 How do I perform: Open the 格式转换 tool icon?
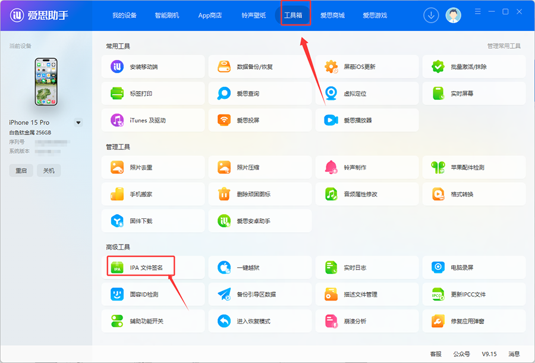pos(438,194)
